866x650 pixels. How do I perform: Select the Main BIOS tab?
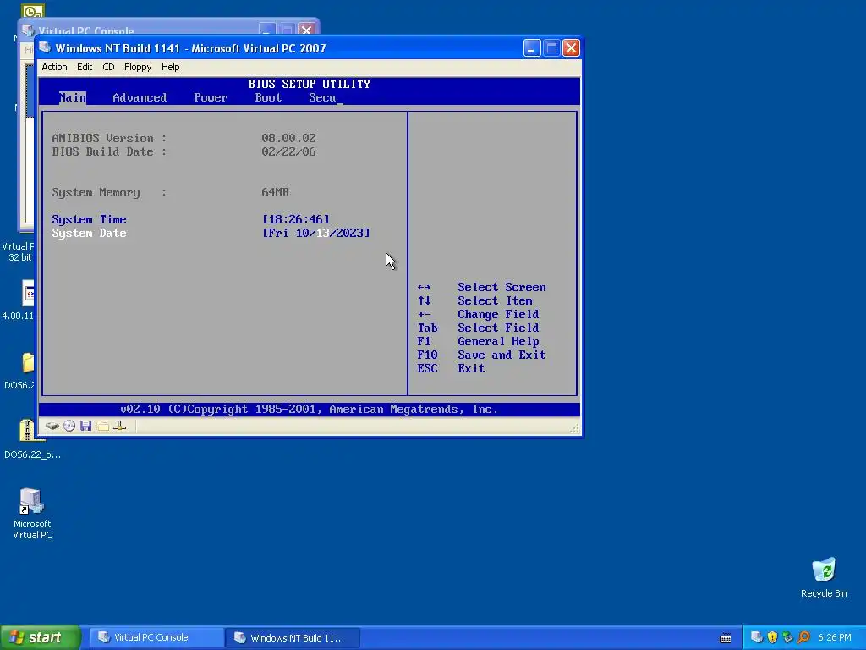(73, 98)
